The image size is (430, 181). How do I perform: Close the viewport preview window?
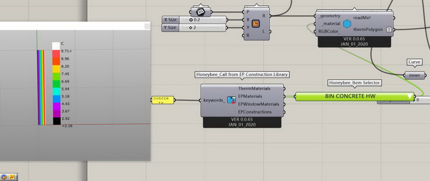[147, 26]
